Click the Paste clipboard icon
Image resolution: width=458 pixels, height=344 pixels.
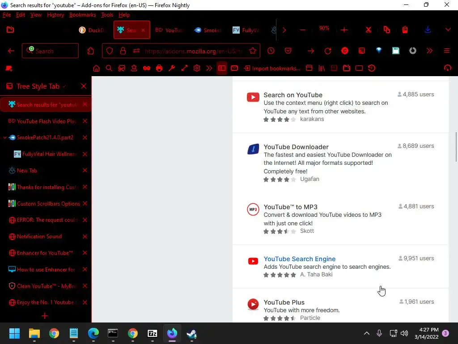click(x=405, y=30)
